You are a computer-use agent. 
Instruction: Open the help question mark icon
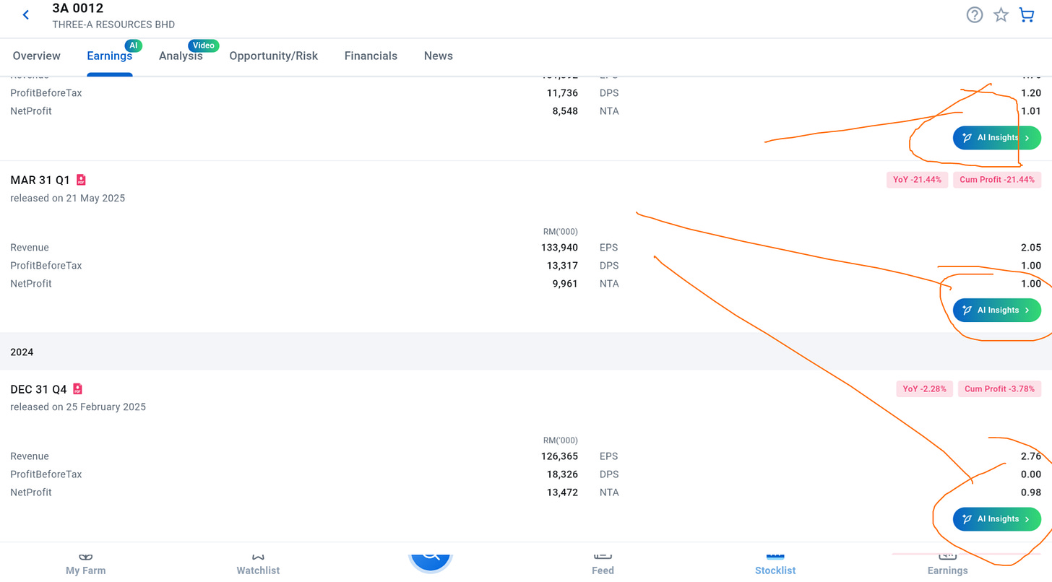click(975, 15)
